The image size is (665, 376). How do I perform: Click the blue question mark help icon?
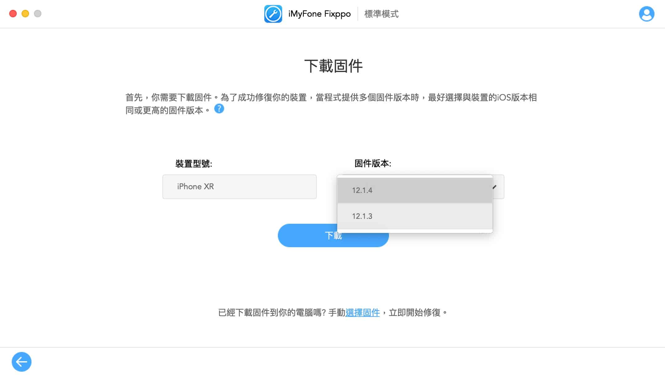tap(219, 109)
